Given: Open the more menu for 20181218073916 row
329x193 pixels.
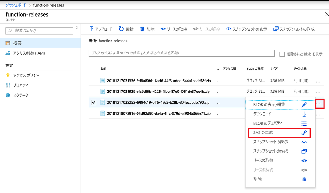Looking at the screenshot, I should click(x=318, y=115).
